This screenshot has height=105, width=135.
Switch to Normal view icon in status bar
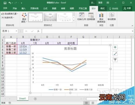86,103
